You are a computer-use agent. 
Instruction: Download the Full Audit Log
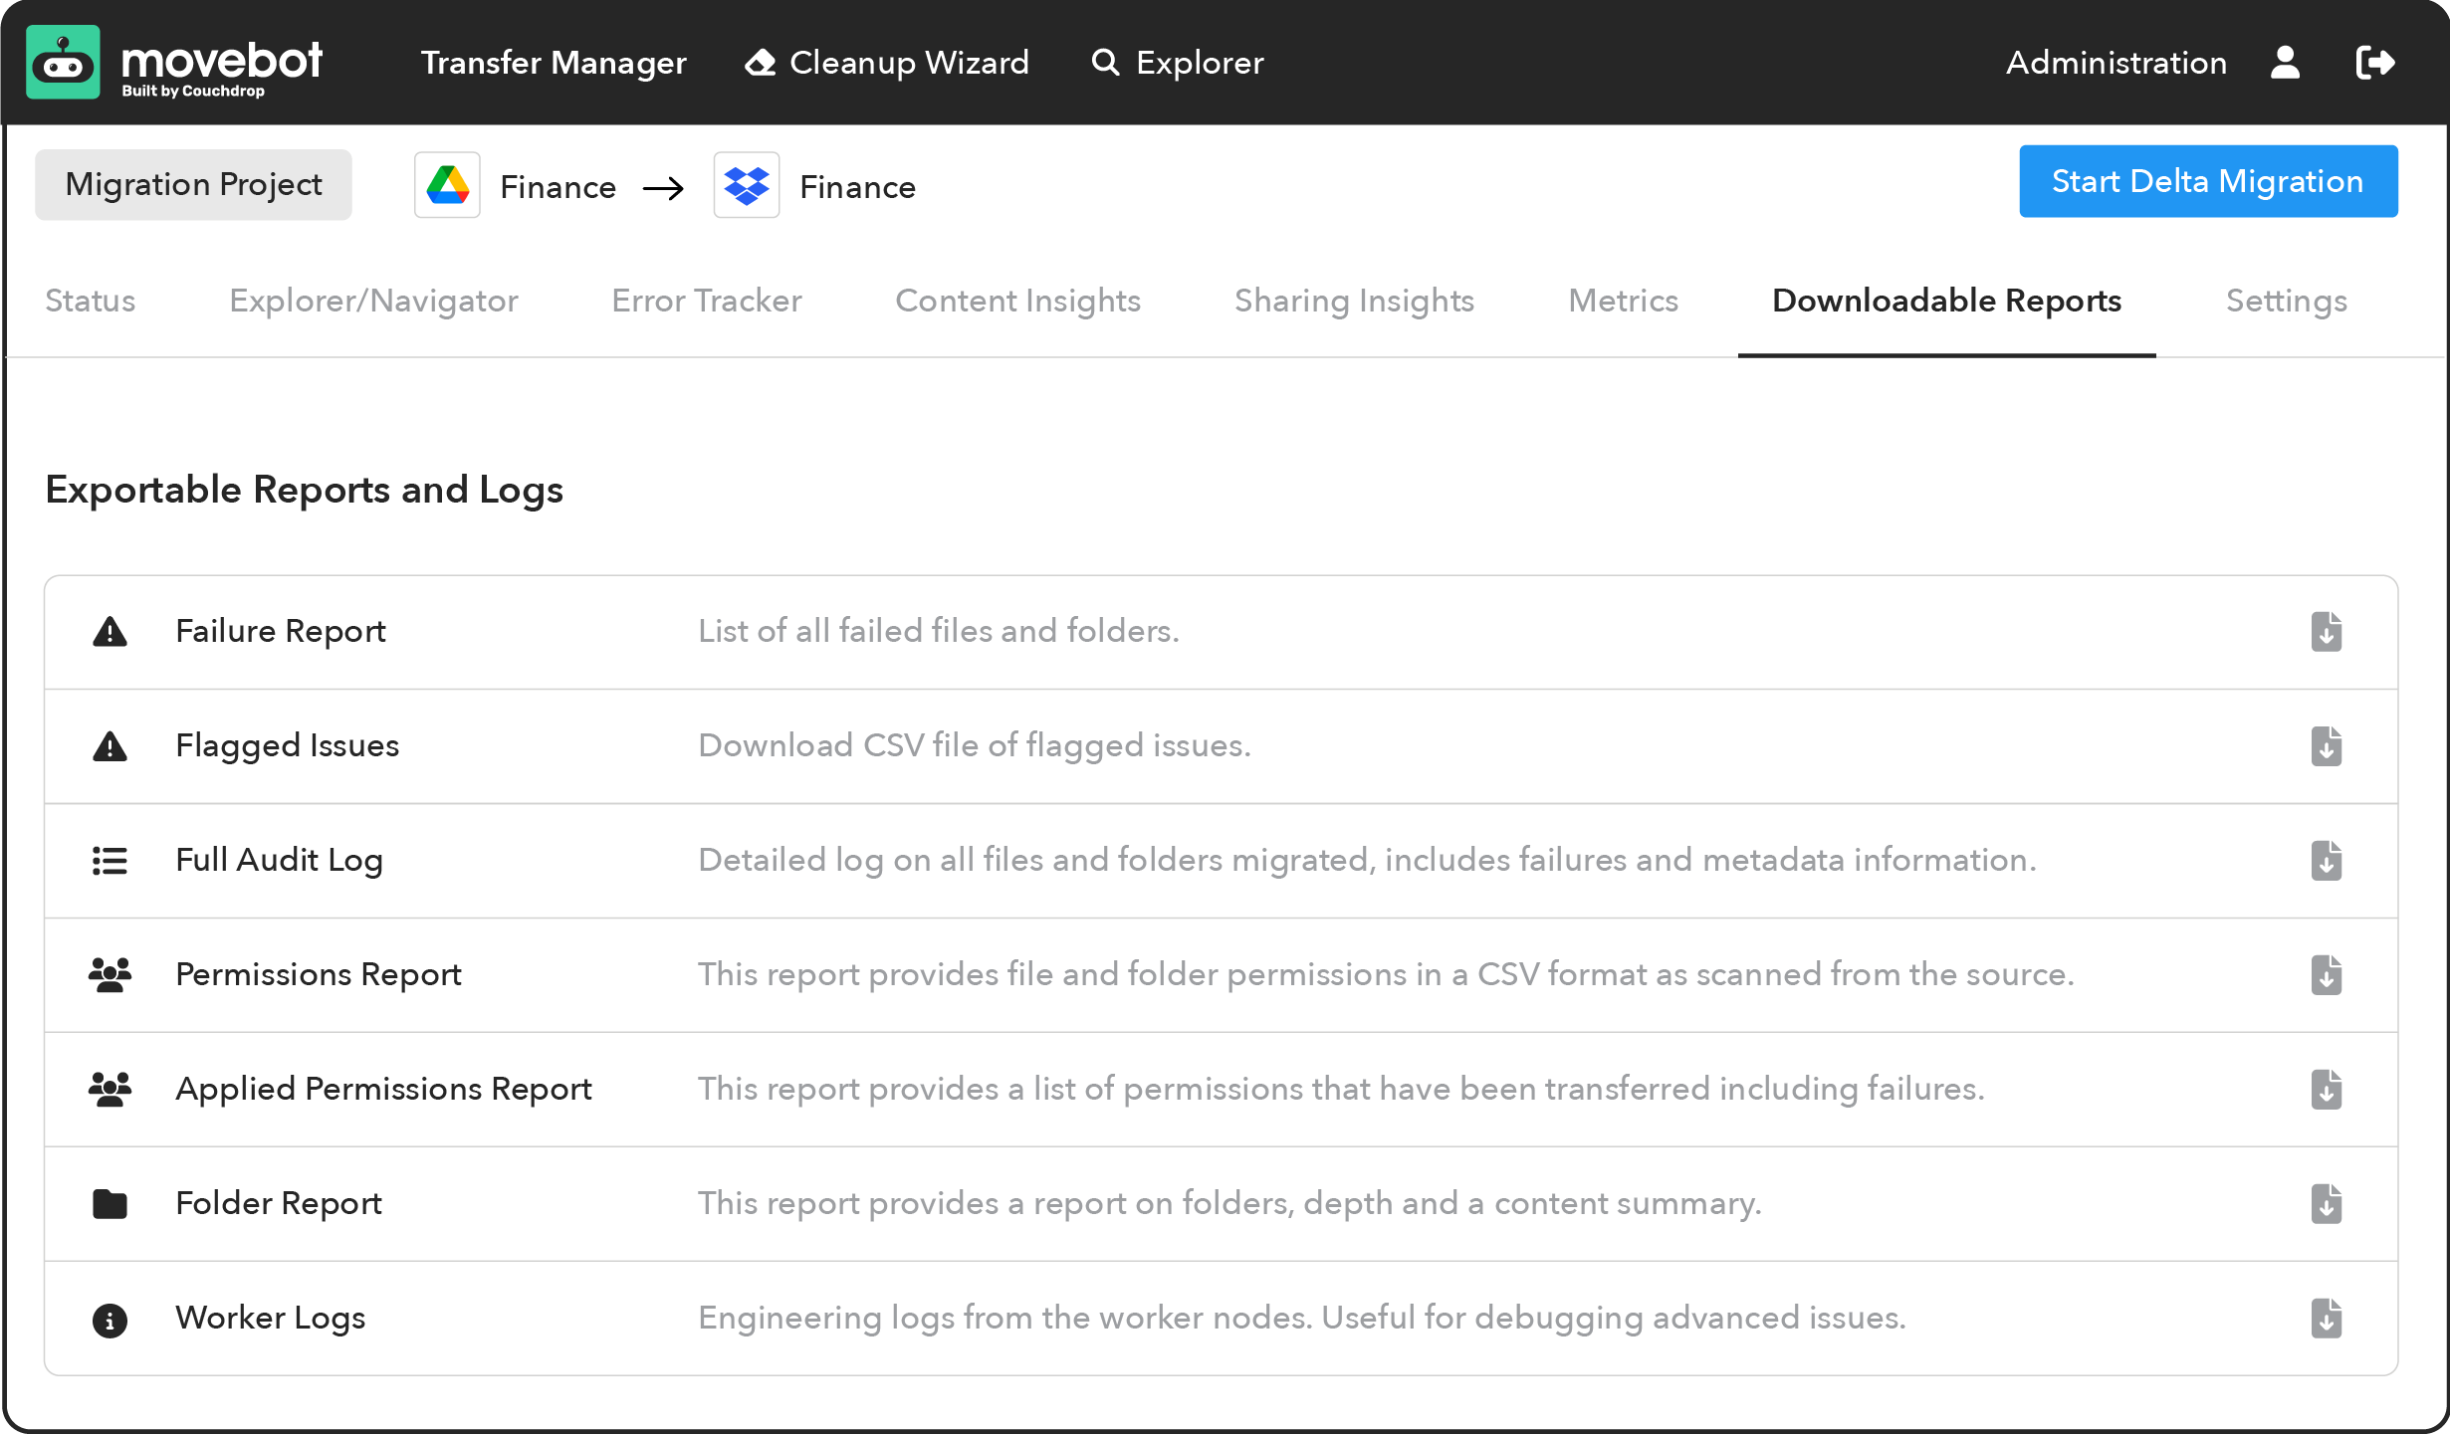coord(2326,861)
